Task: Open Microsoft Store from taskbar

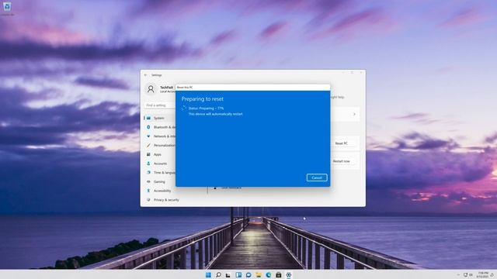Action: [279, 275]
